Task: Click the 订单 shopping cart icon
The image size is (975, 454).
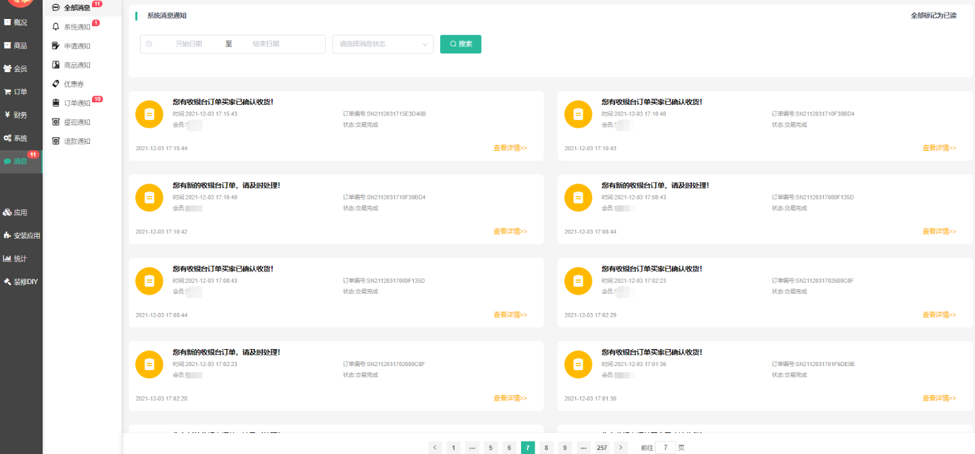Action: (x=7, y=92)
